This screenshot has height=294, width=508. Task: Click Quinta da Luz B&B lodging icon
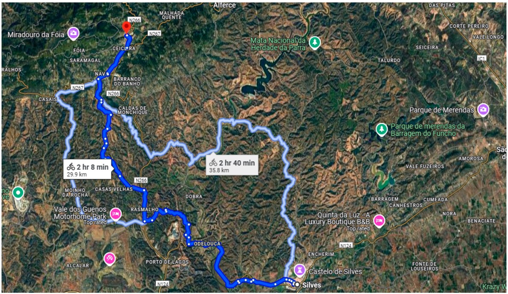tap(379, 221)
